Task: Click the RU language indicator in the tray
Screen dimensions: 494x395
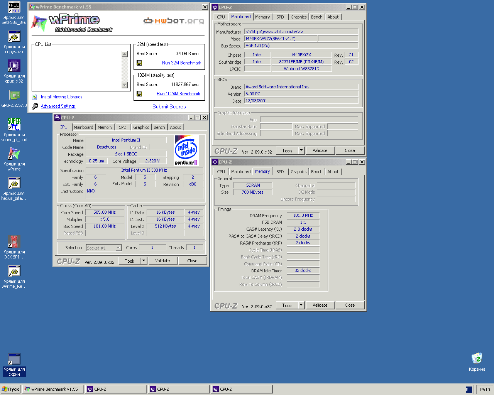Action: (469, 390)
